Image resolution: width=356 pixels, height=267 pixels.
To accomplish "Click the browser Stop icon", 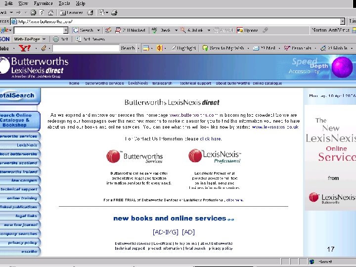I will [33, 12].
